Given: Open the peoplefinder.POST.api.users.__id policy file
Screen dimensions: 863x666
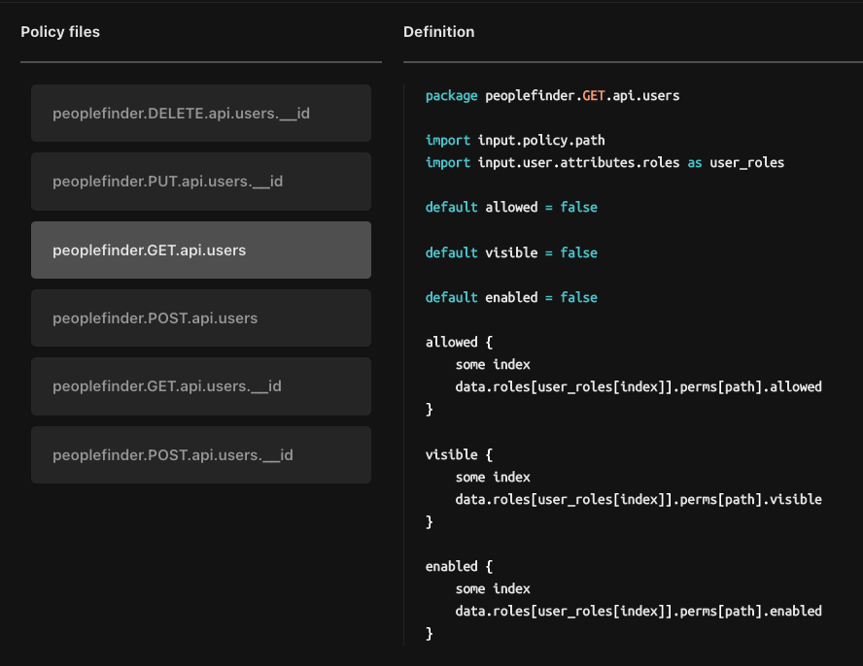Looking at the screenshot, I should coord(200,454).
